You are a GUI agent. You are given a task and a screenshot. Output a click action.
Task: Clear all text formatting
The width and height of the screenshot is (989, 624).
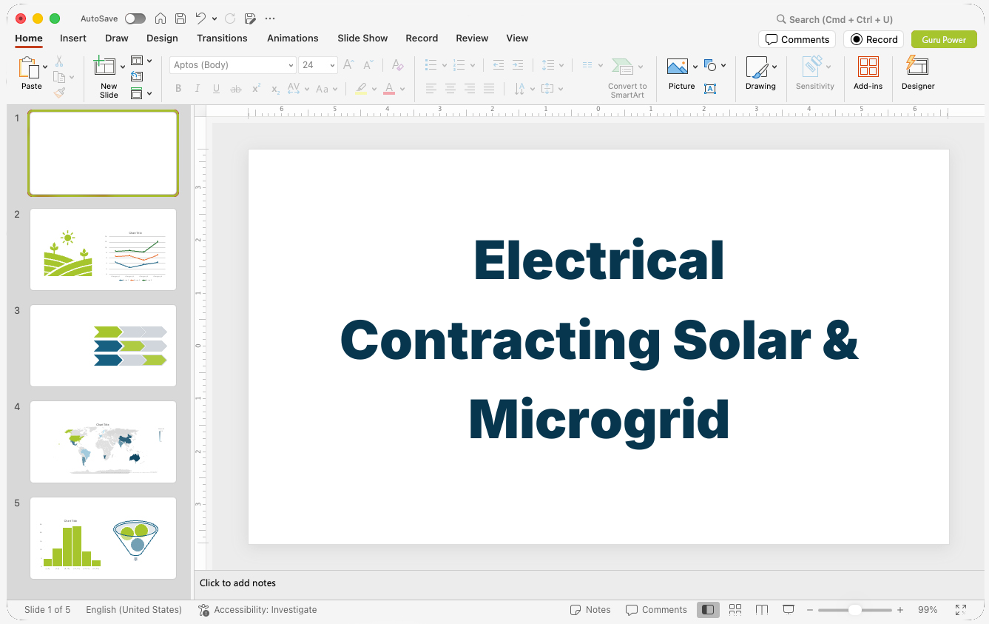click(398, 65)
